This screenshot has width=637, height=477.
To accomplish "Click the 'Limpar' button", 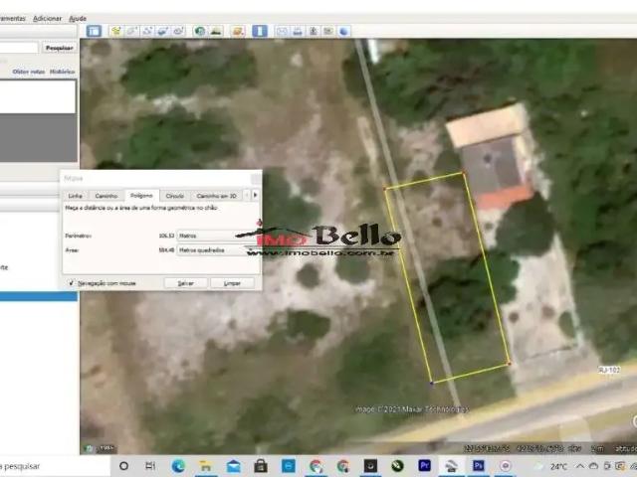I will pos(232,283).
